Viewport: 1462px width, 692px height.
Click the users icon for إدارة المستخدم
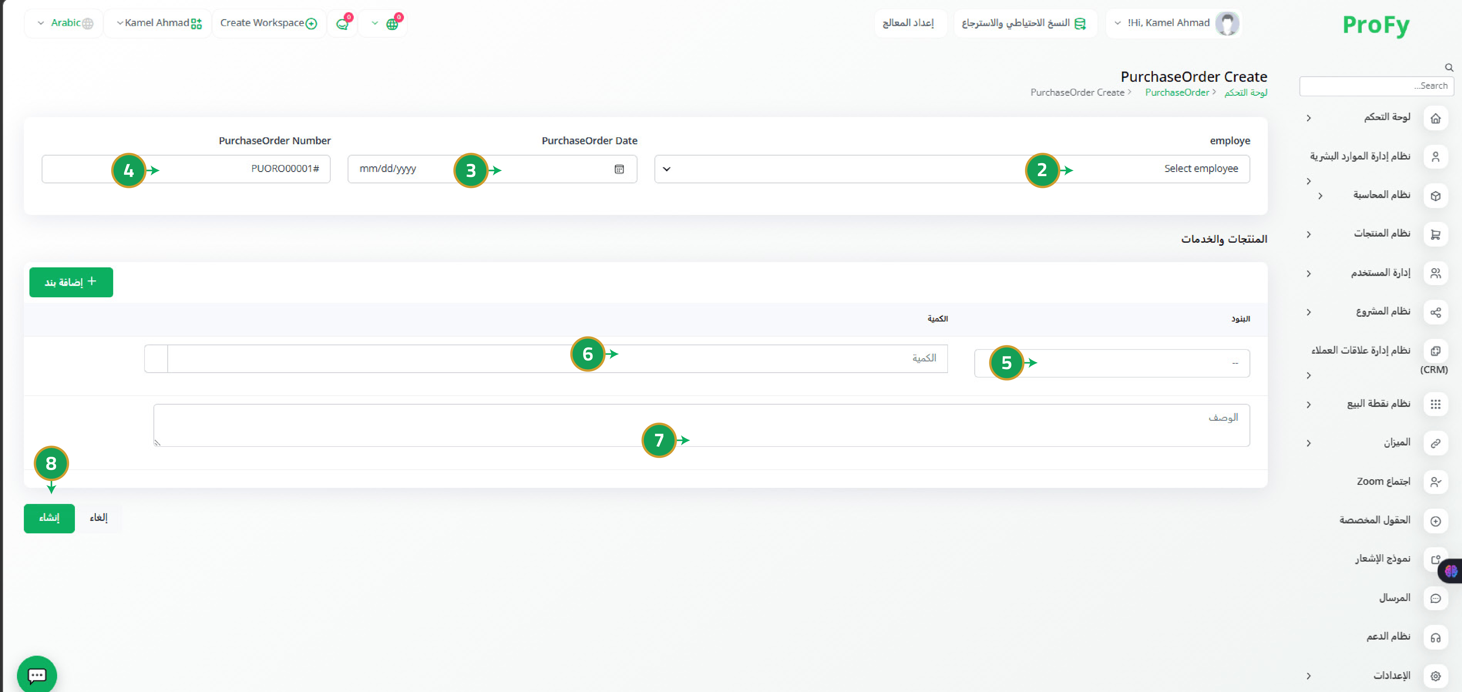tap(1435, 273)
